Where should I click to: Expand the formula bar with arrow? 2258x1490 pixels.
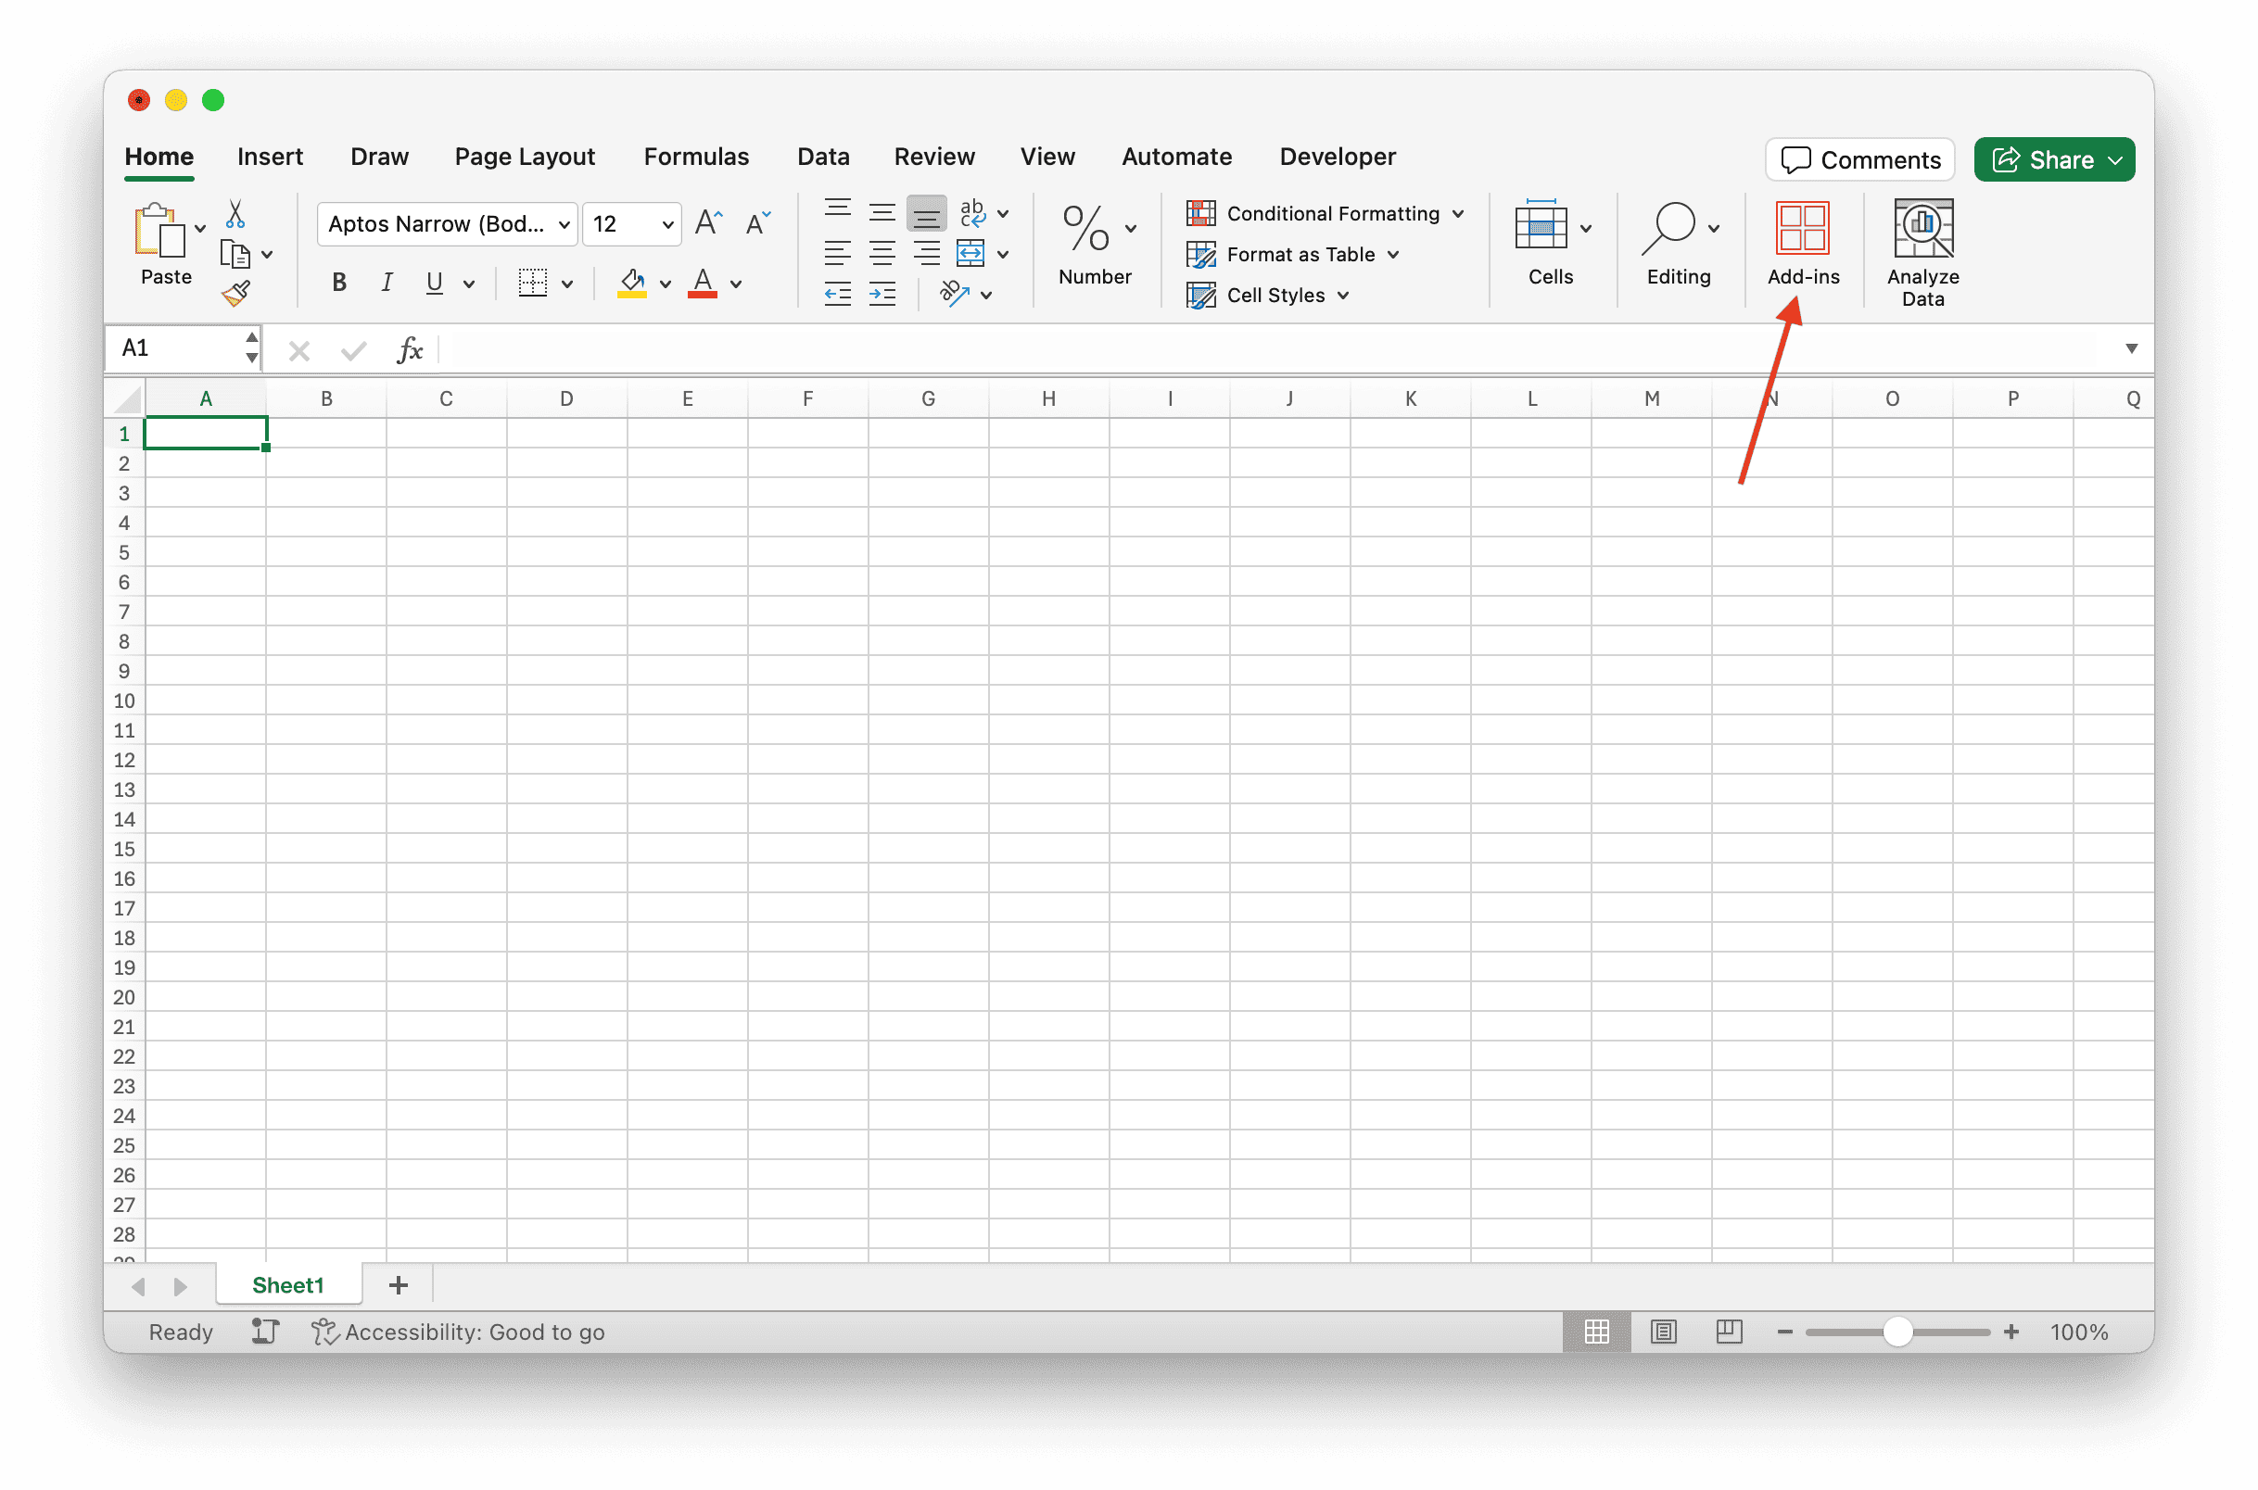2131,348
